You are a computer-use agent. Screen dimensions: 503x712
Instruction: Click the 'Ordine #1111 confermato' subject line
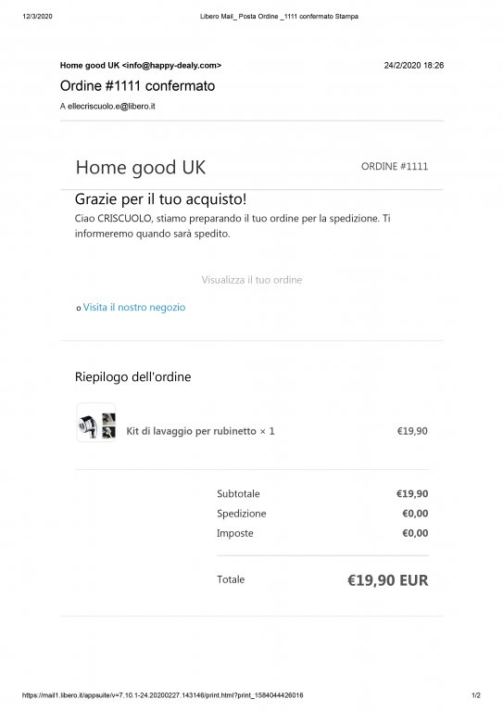[x=137, y=86]
